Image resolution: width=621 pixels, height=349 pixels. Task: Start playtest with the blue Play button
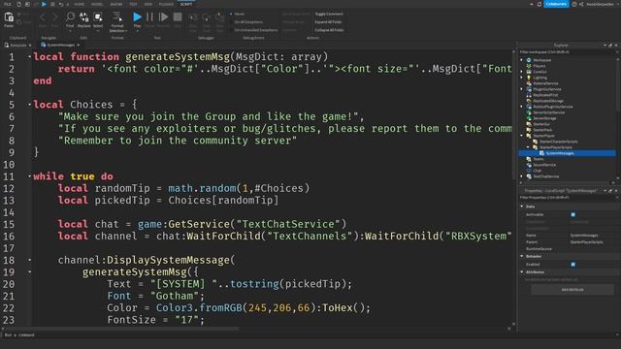(x=137, y=17)
